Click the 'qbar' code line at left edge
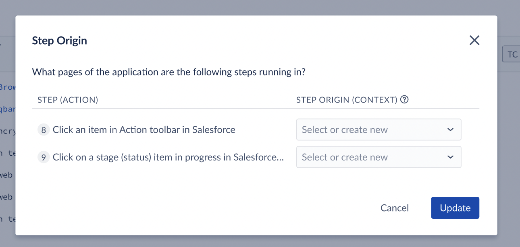520x247 pixels. pyautogui.click(x=8, y=109)
